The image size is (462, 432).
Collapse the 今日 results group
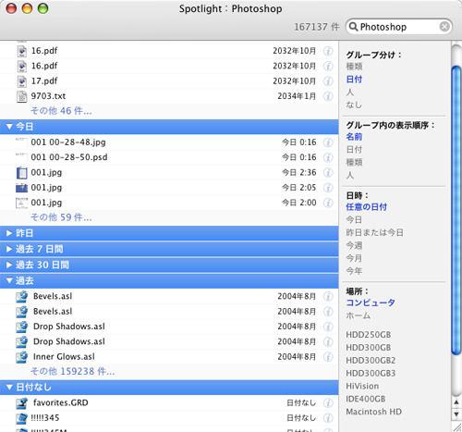9,127
